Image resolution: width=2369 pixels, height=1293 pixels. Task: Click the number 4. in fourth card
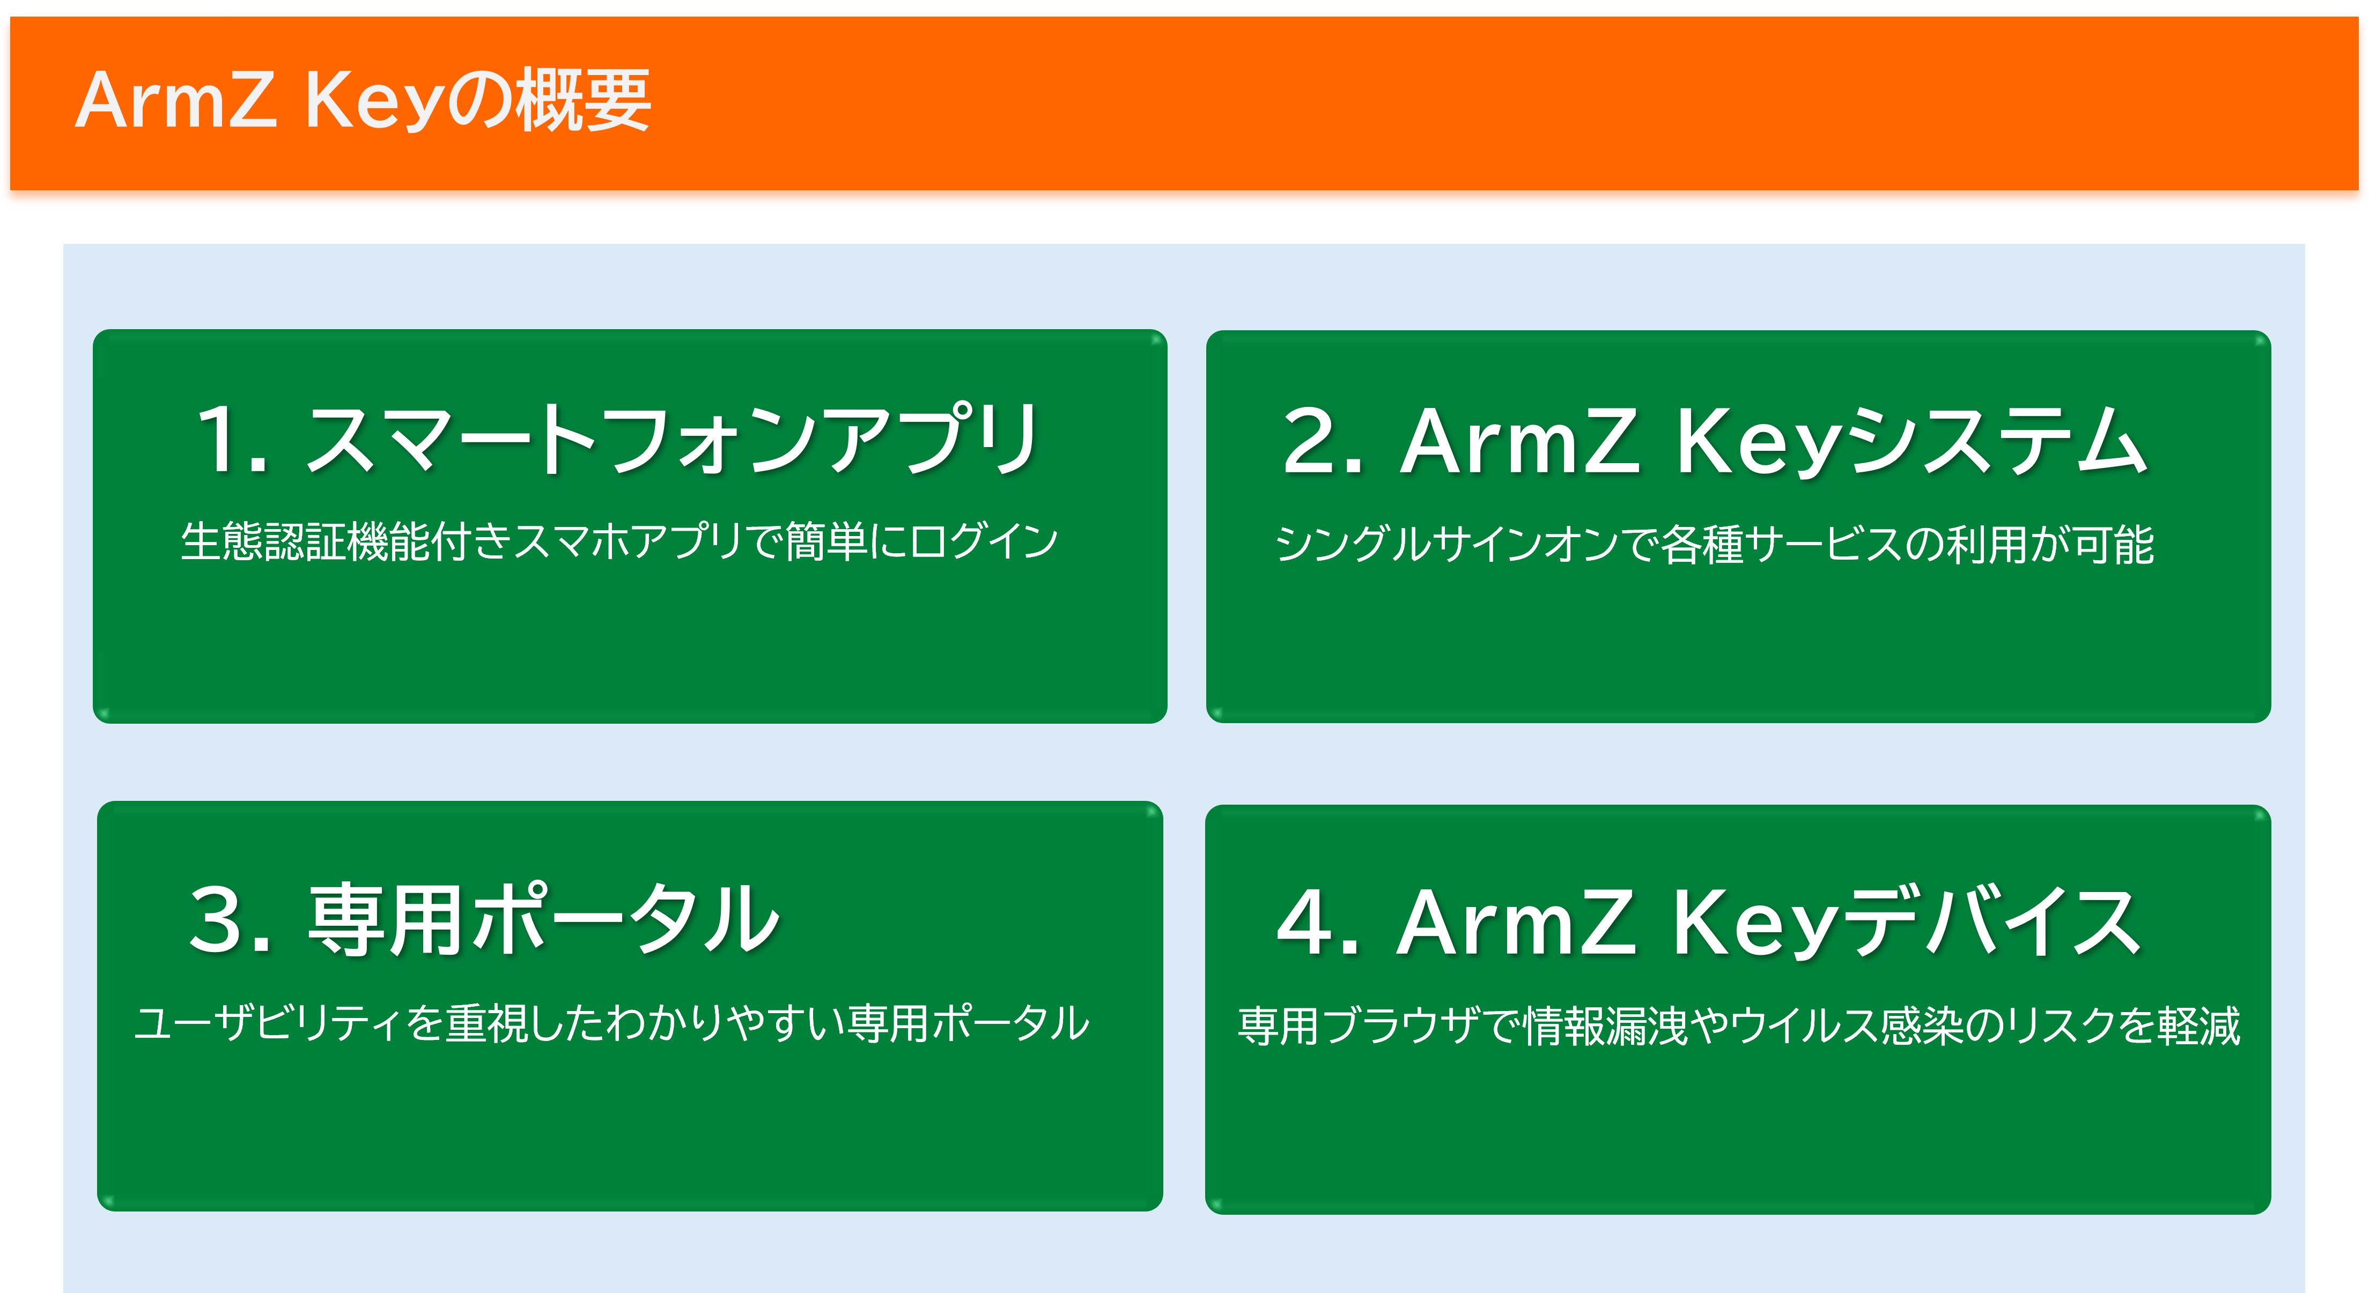tap(1318, 922)
